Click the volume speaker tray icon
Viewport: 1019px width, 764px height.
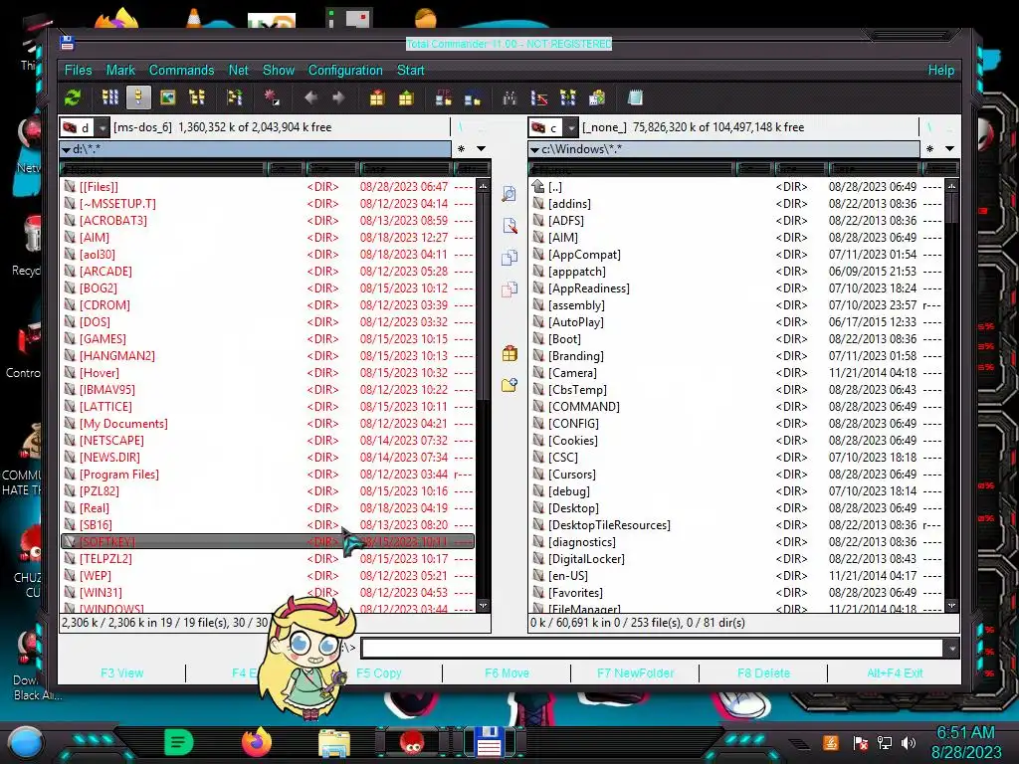click(909, 742)
